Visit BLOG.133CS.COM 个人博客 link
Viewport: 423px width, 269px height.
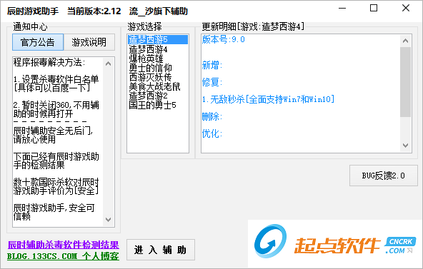[64, 256]
